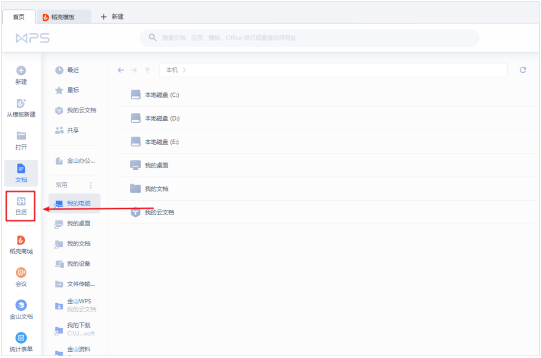
Task: Open the 文件传输 file transfer item
Action: coord(77,284)
